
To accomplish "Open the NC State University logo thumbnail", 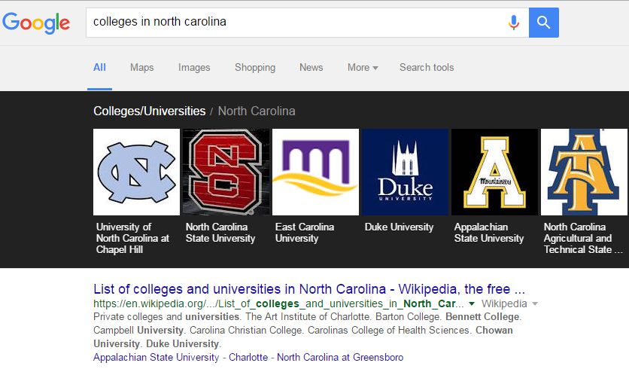I will click(226, 172).
